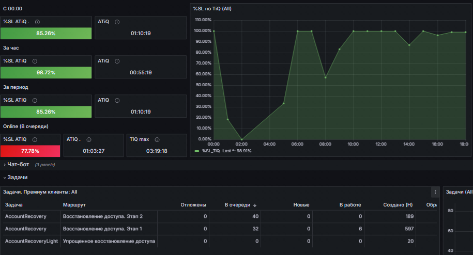The height and width of the screenshot is (255, 473).
Task: Click green %SL_TiQ legend color line
Action: (x=196, y=151)
